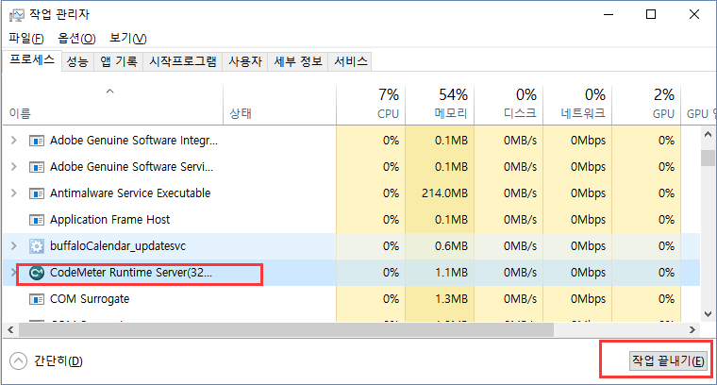
Task: Click the Adobe Genuine Software Servi... process icon
Action: pyautogui.click(x=37, y=167)
